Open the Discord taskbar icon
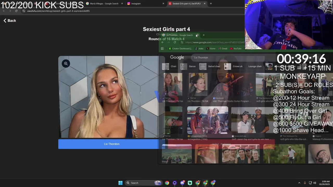This screenshot has height=187, width=333. [182, 183]
